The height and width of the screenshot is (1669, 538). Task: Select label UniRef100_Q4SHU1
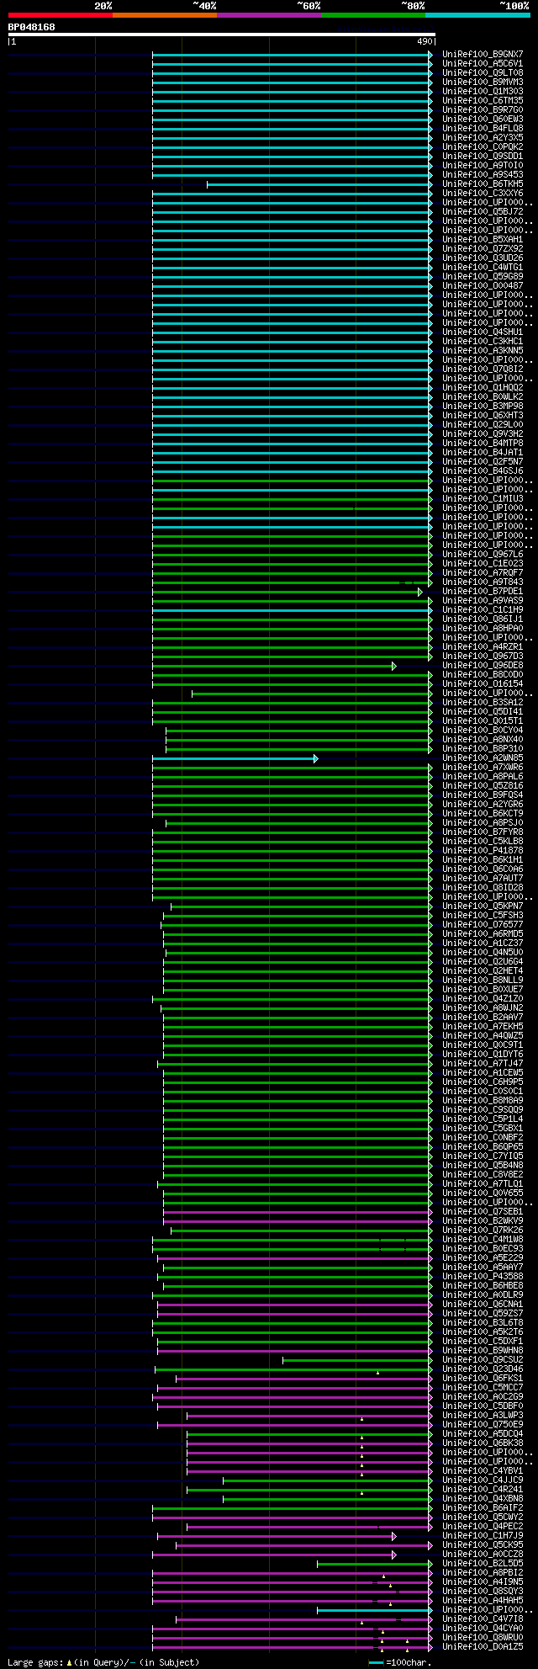[x=483, y=332]
